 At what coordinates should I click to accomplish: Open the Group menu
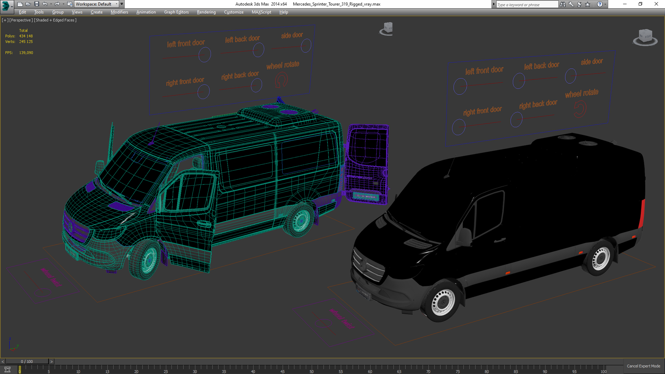coord(58,12)
